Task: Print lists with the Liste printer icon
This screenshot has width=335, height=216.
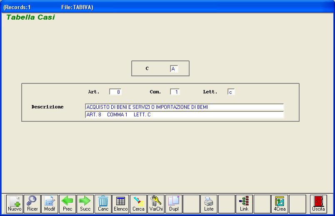Action: [209, 204]
